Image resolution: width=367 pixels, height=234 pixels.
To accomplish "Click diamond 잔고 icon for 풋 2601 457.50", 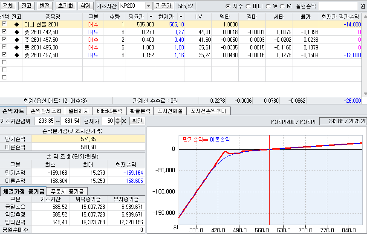I will (x=17, y=40).
